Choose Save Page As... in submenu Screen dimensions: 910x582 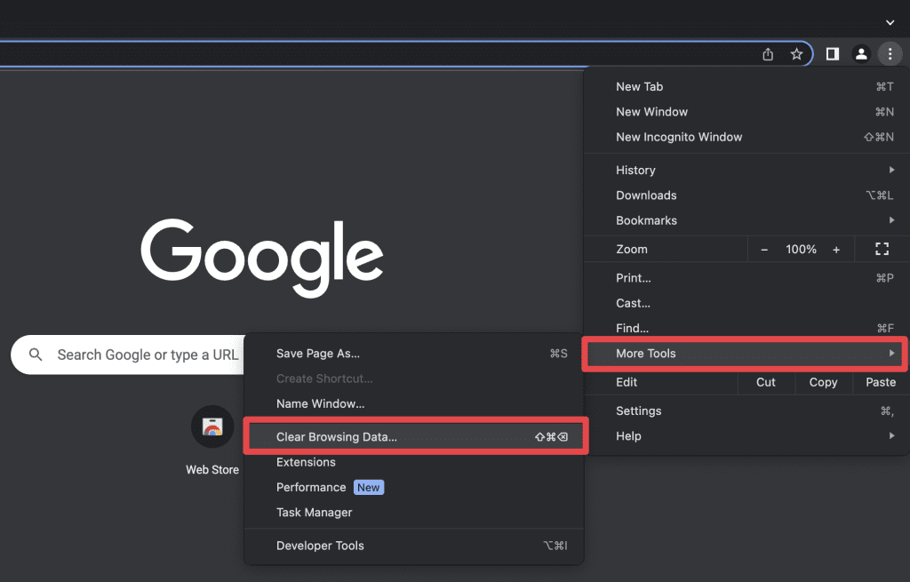pos(414,354)
